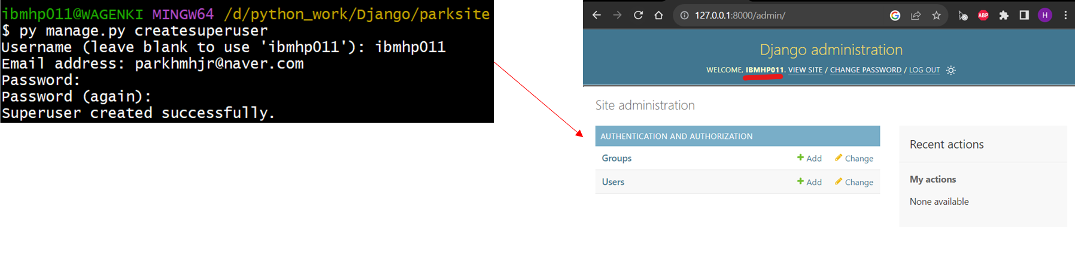The height and width of the screenshot is (273, 1075).
Task: Add a new user
Action: 809,182
